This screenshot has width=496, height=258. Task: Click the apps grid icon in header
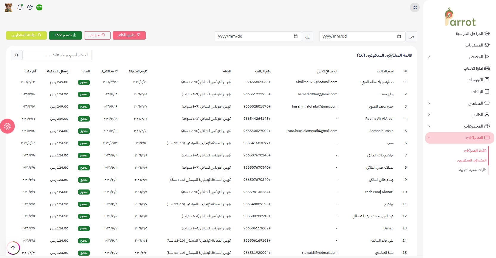(415, 7)
